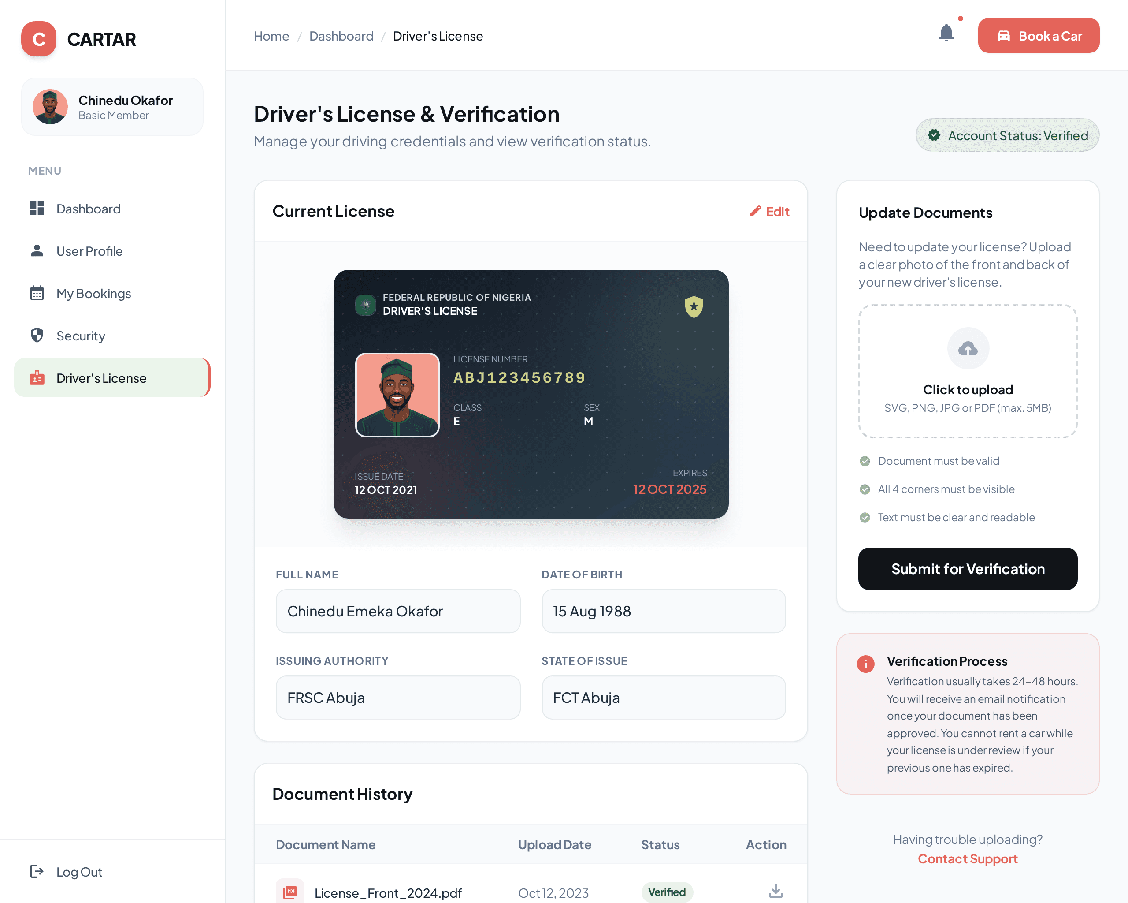Click the shield star emblem on license
Image resolution: width=1128 pixels, height=903 pixels.
click(x=694, y=306)
